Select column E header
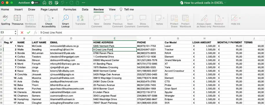Screen dimensions: 265x105 point(115,39)
